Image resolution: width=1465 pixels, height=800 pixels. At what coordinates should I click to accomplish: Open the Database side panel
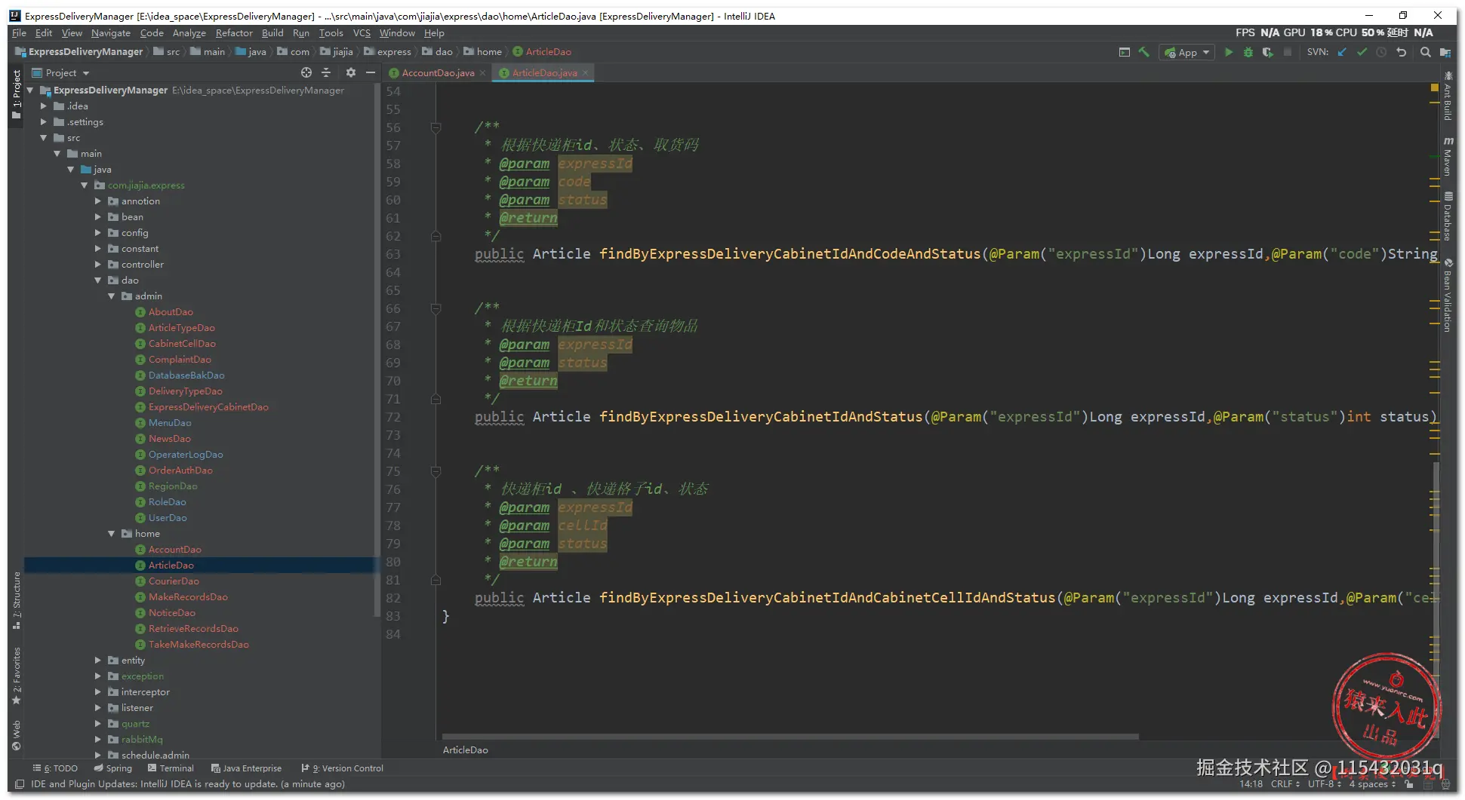coord(1448,216)
